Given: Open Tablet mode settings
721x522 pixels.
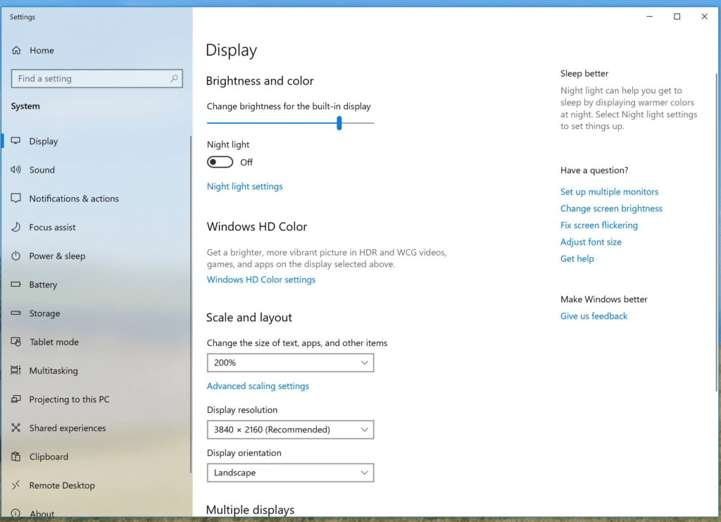Looking at the screenshot, I should coord(54,342).
